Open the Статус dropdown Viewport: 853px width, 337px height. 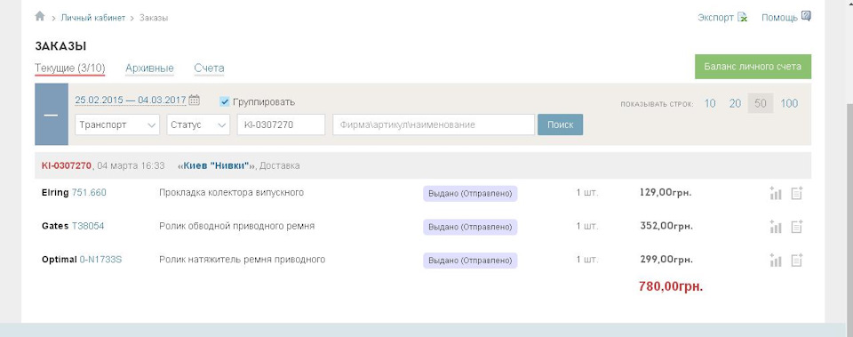198,124
